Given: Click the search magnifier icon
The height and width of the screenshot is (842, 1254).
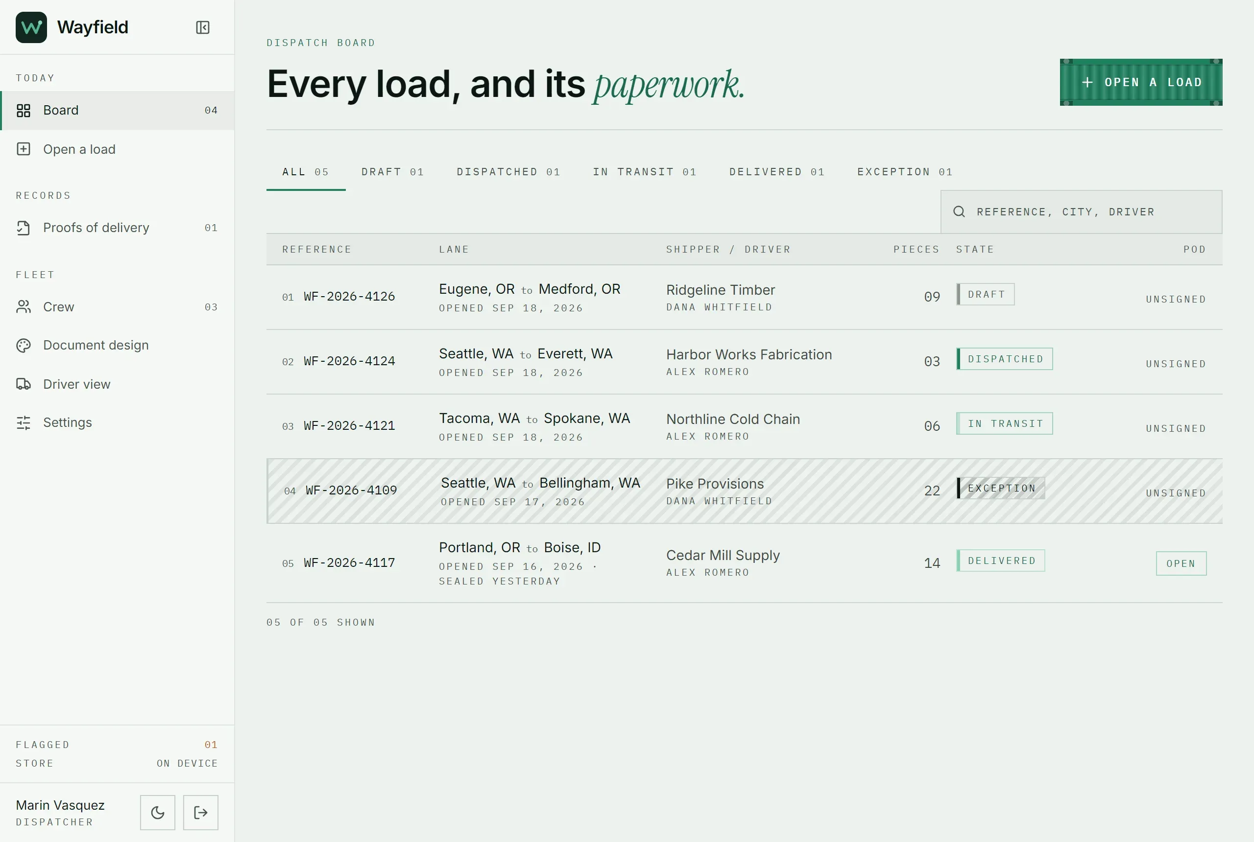Looking at the screenshot, I should [x=959, y=211].
